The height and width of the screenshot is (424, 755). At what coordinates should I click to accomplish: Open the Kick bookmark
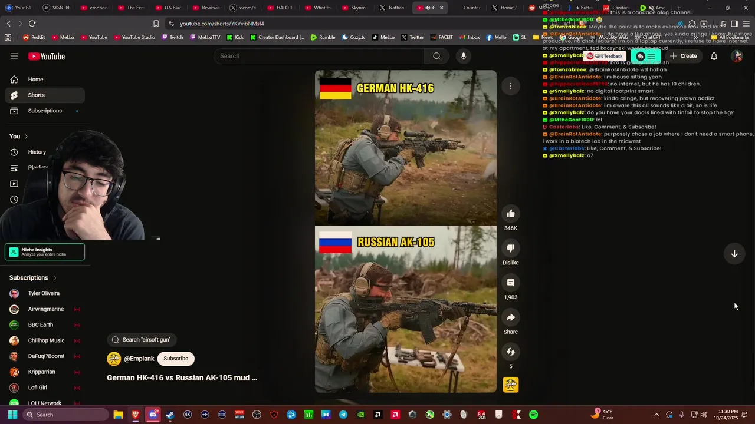(235, 37)
